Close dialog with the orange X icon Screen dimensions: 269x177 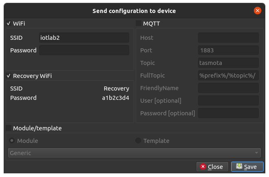pos(257,11)
